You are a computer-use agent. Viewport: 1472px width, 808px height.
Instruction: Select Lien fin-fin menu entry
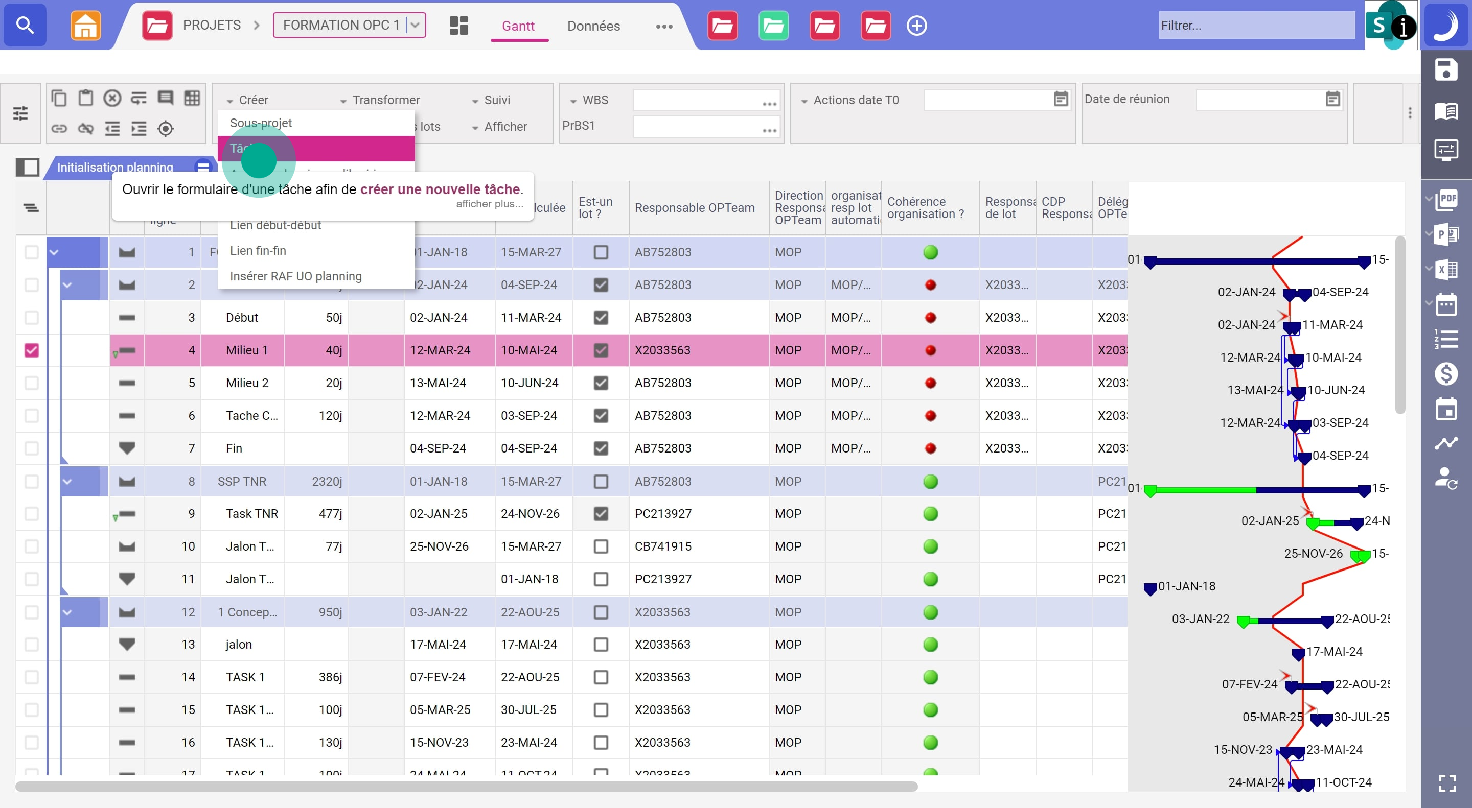coord(258,251)
